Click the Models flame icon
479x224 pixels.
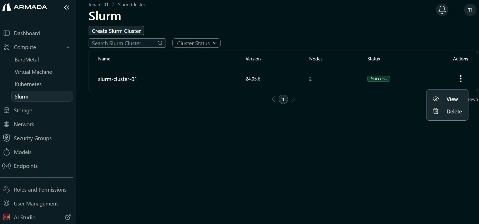tap(7, 152)
